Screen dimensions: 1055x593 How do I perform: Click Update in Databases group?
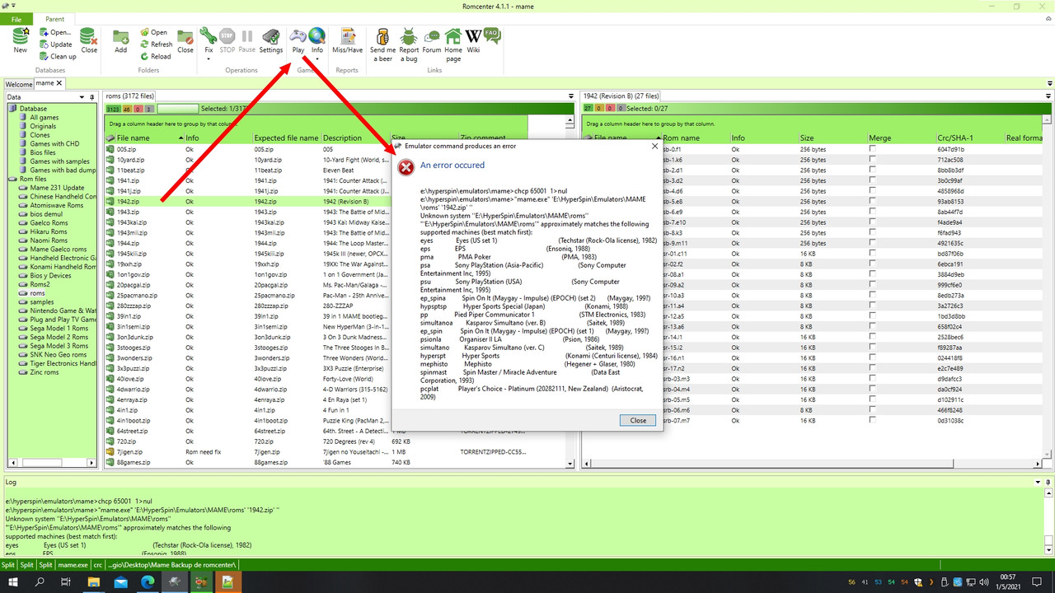point(56,44)
